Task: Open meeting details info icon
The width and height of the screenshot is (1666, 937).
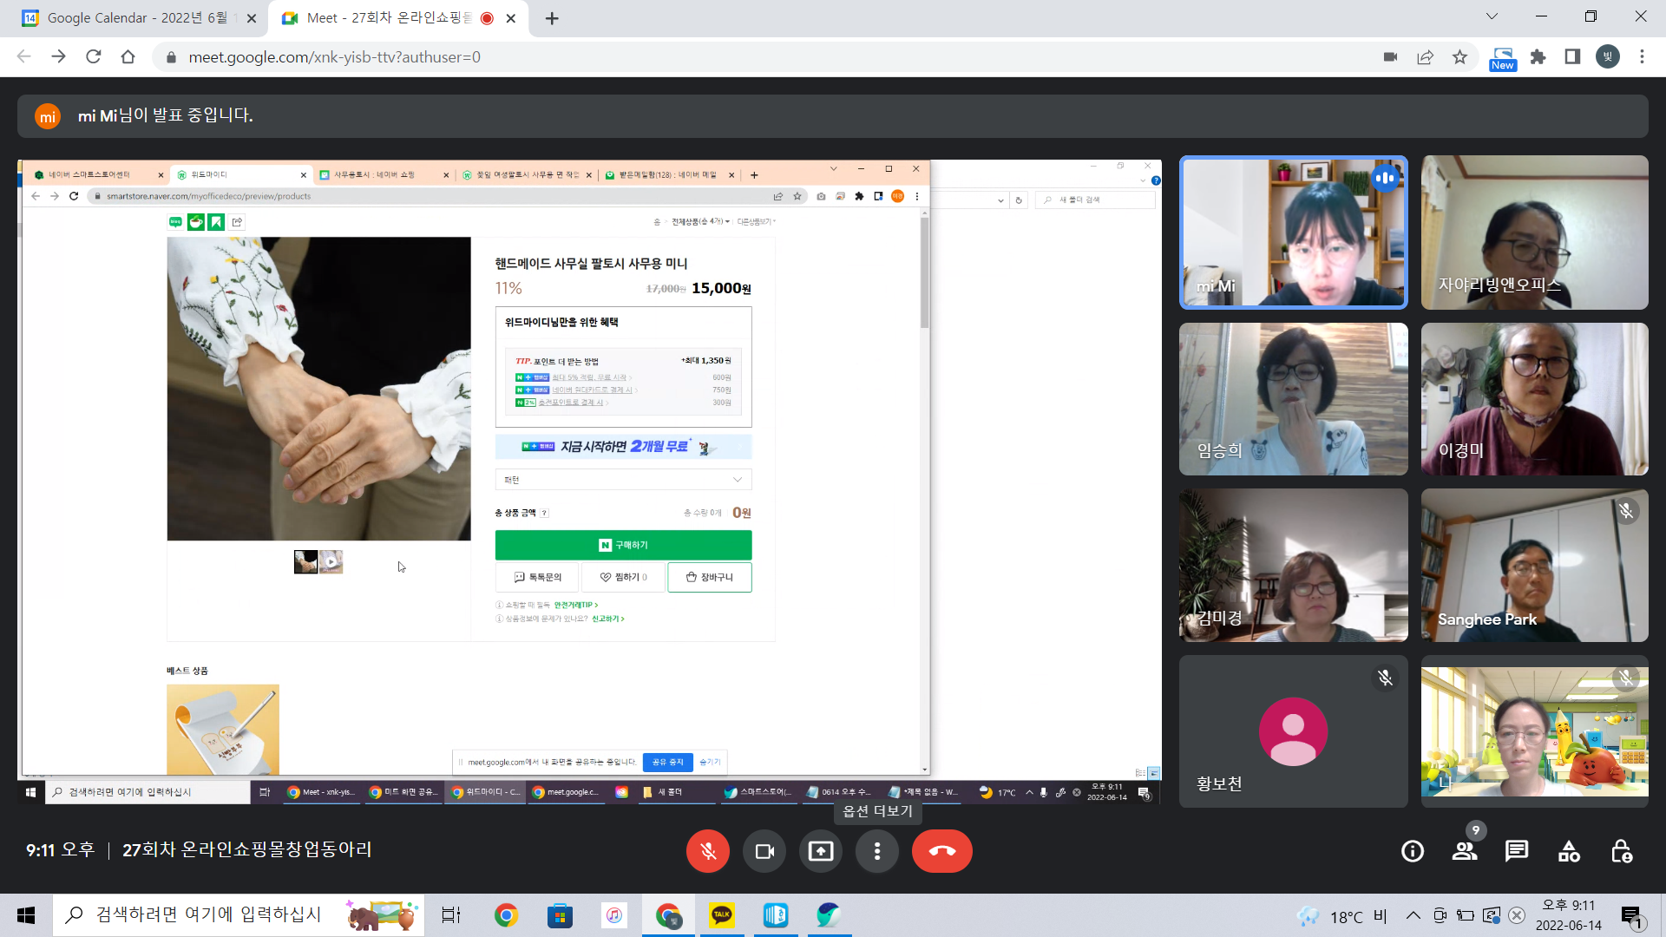Action: pos(1413,851)
